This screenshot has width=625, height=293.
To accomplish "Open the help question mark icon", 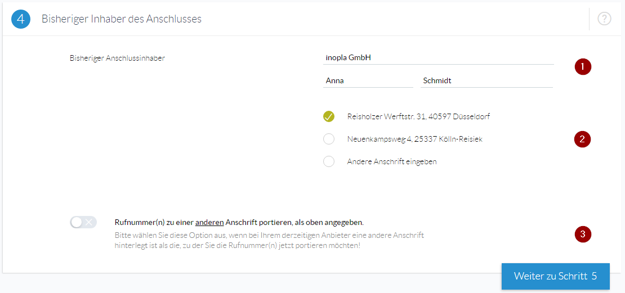I will point(604,19).
